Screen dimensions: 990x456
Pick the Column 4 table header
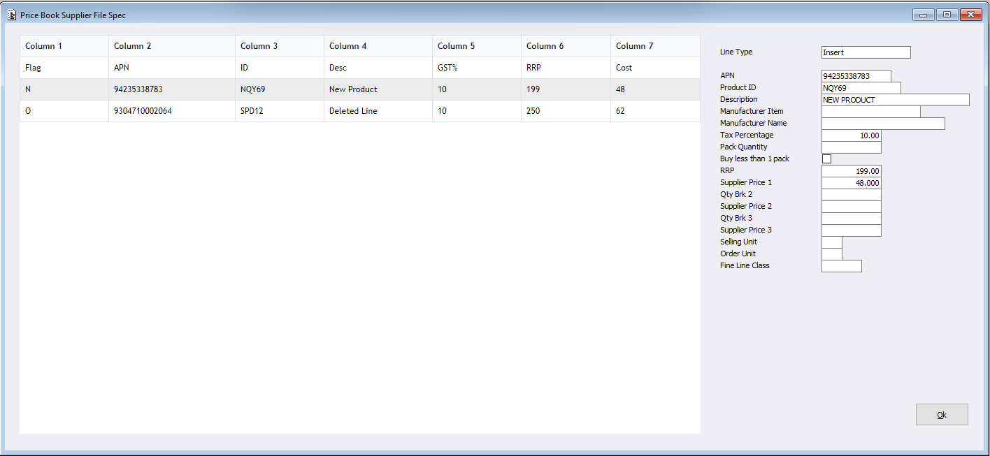click(378, 46)
